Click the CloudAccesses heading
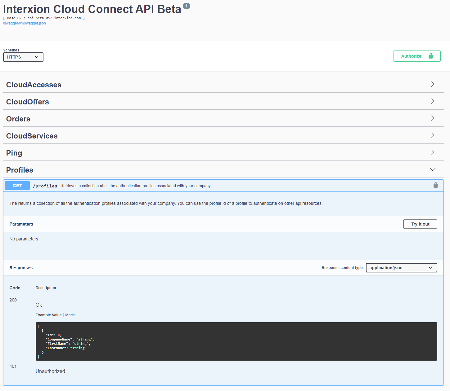The height and width of the screenshot is (391, 450). click(x=34, y=85)
